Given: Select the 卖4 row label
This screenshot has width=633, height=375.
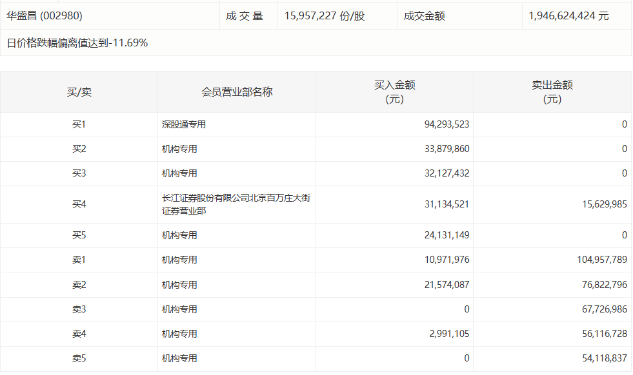Looking at the screenshot, I should pyautogui.click(x=79, y=334).
